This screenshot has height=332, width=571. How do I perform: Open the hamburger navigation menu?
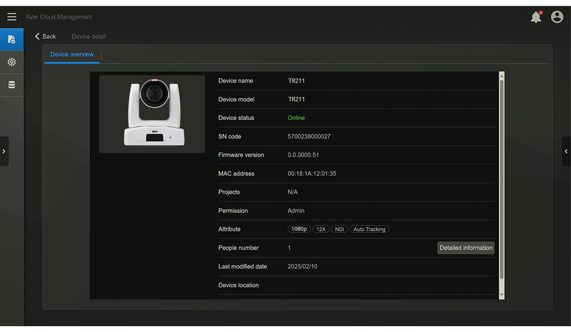coord(12,17)
